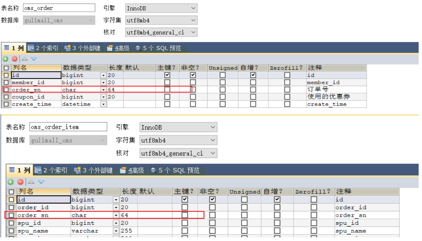
Task: Move column up in oms_order_item table
Action: [x=31, y=182]
